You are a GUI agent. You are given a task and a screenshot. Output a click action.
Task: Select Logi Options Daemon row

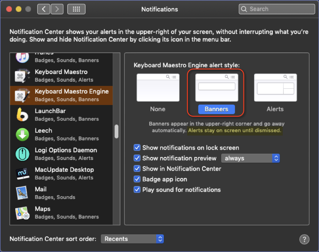(x=61, y=154)
